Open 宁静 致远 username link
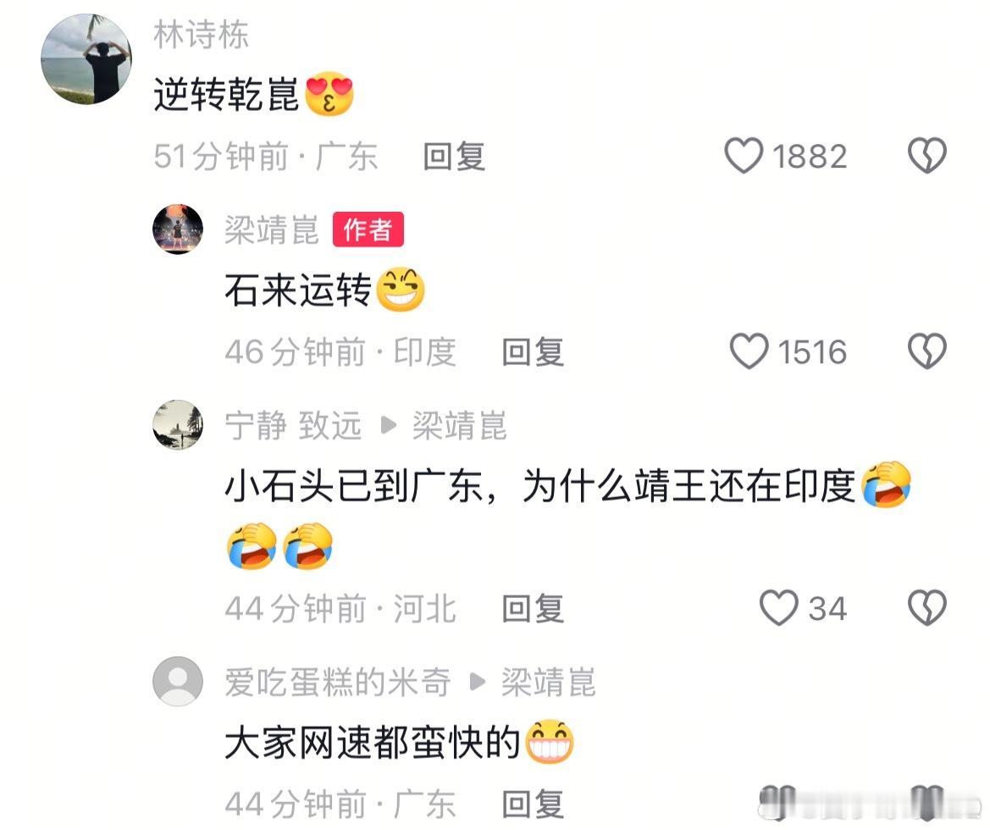Viewport: 990px width, 830px height. (293, 426)
